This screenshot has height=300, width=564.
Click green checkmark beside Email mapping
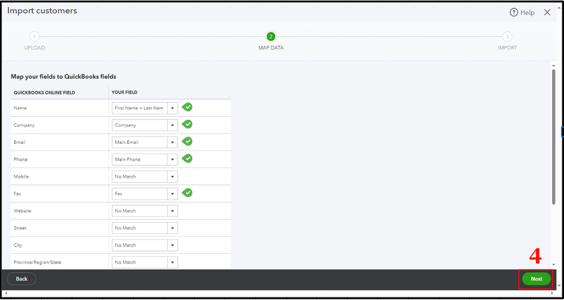coord(187,142)
